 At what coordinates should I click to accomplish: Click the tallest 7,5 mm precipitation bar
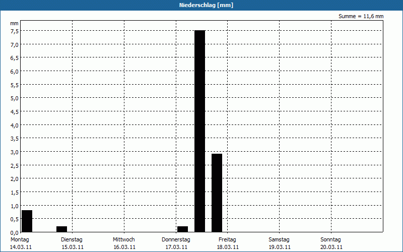pos(199,131)
